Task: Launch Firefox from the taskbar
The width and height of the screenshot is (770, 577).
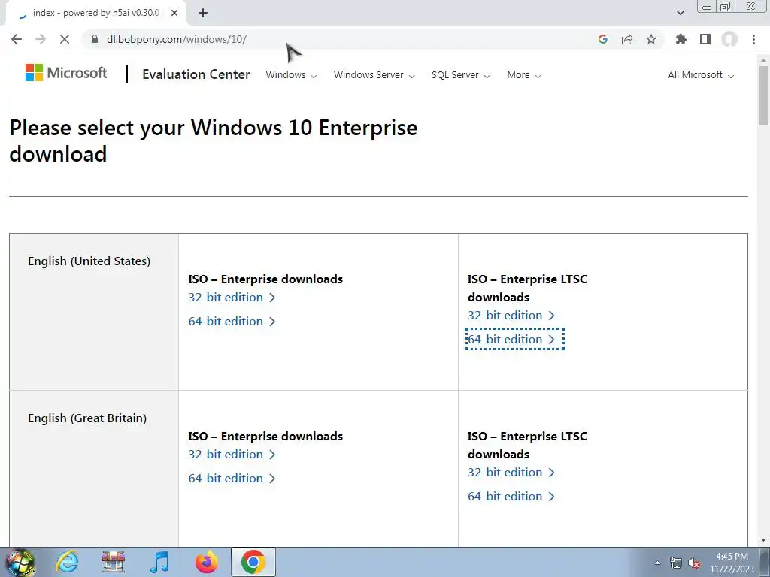Action: click(x=206, y=562)
